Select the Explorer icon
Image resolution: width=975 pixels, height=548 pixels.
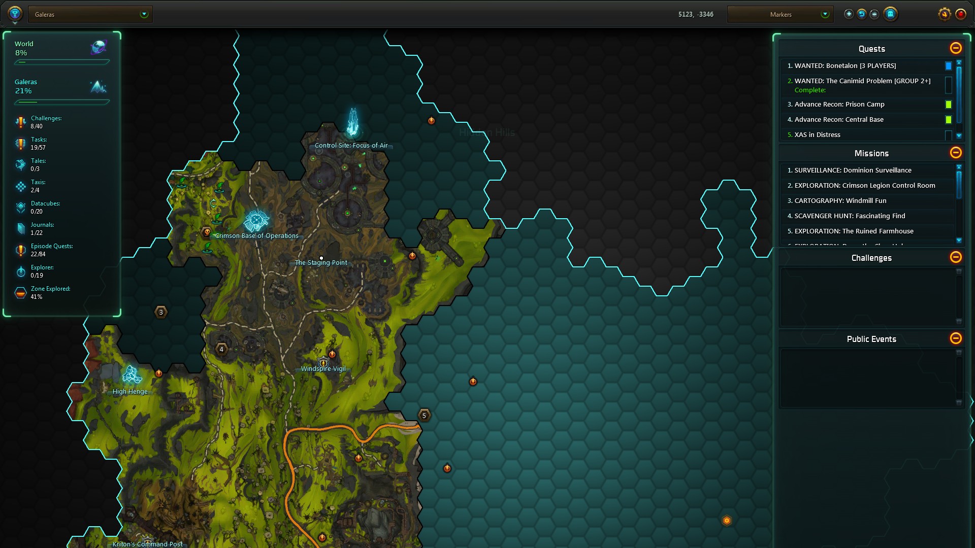point(20,271)
